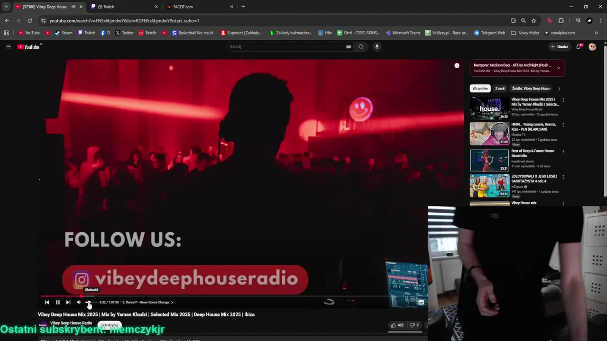Select the Z serii filter chip

500,89
